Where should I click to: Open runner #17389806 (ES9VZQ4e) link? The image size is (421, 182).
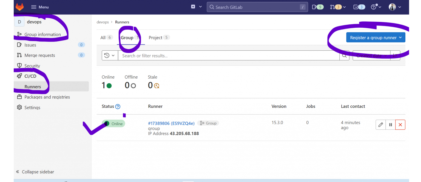click(171, 123)
